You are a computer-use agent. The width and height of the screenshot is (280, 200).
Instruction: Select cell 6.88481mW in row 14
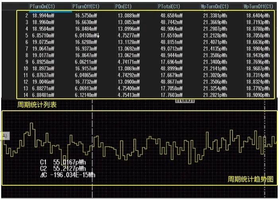43,95
